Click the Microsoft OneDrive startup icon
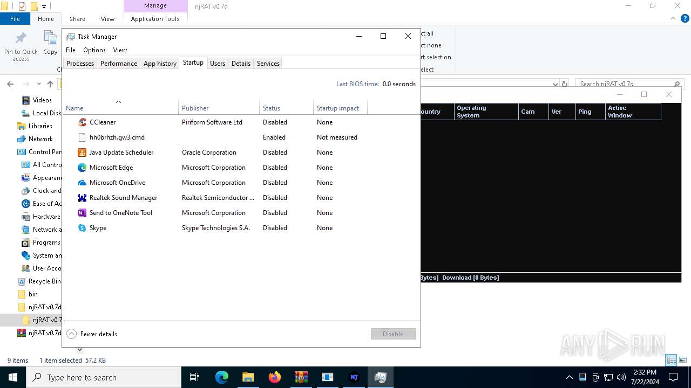This screenshot has width=691, height=388. [82, 183]
